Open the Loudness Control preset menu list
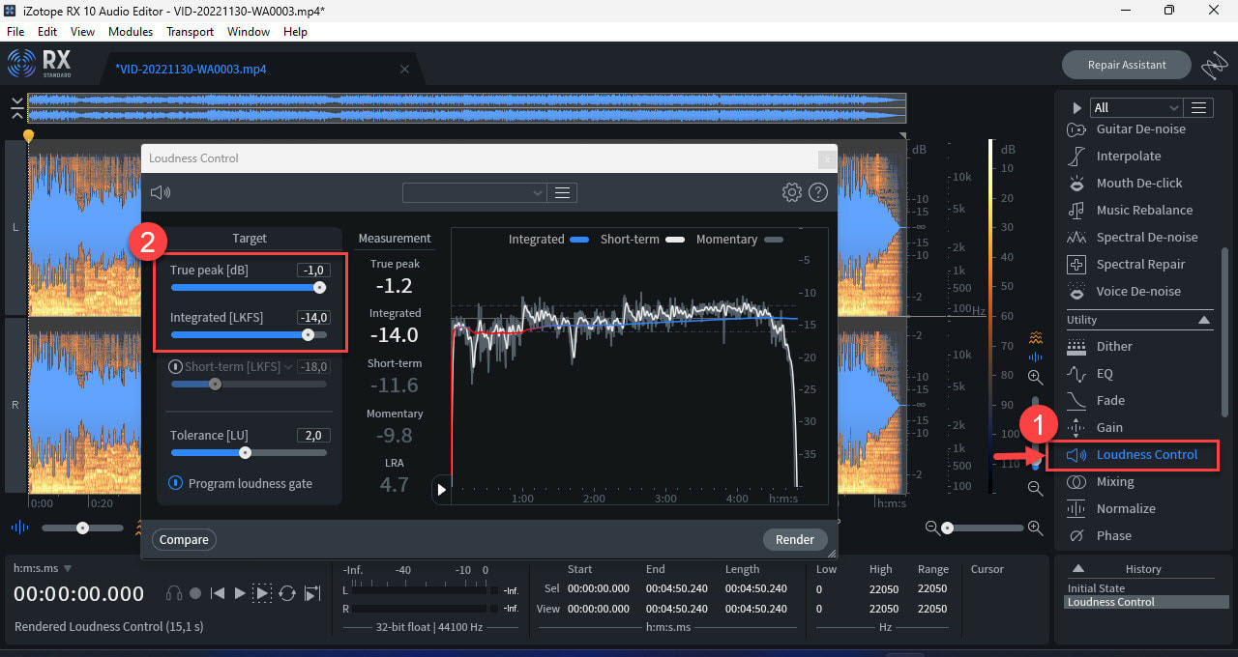The width and height of the screenshot is (1238, 657). click(562, 193)
